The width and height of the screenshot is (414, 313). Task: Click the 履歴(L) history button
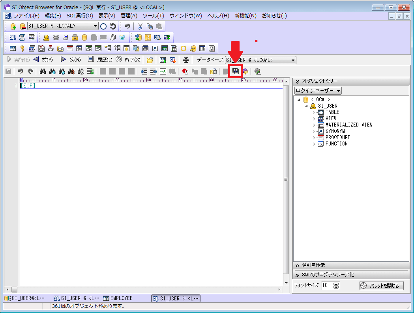pos(100,60)
